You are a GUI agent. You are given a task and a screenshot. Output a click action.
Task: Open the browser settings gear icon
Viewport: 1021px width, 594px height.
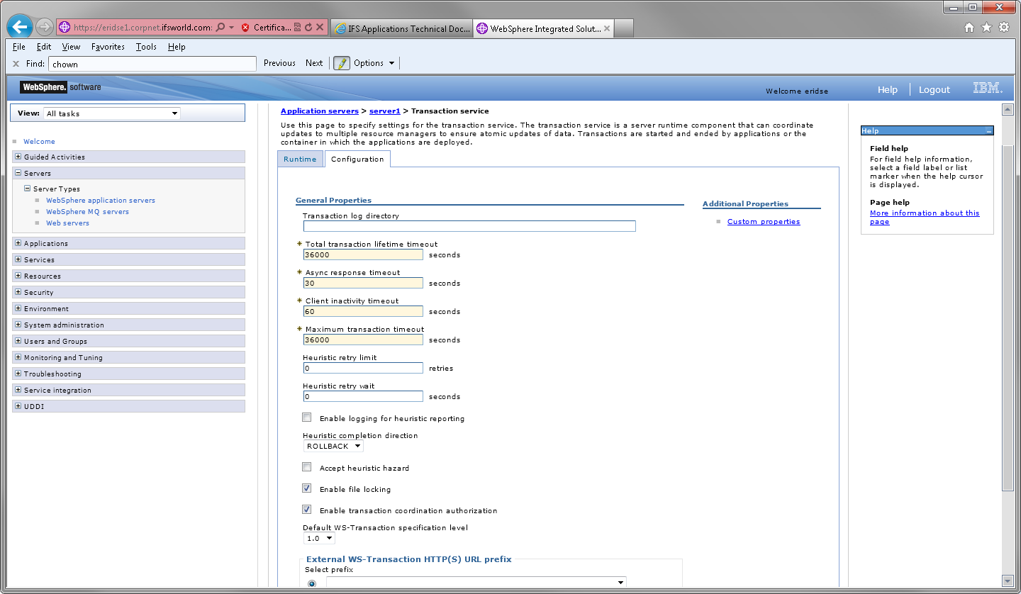click(x=1004, y=27)
